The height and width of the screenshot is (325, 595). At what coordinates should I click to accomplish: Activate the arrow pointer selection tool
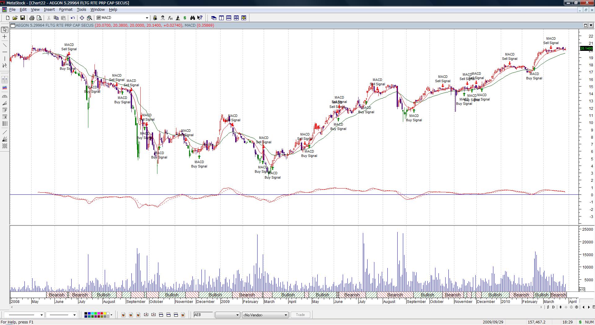[x=5, y=30]
